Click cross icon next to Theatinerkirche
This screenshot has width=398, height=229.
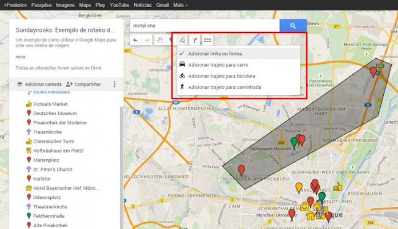pos(28,207)
